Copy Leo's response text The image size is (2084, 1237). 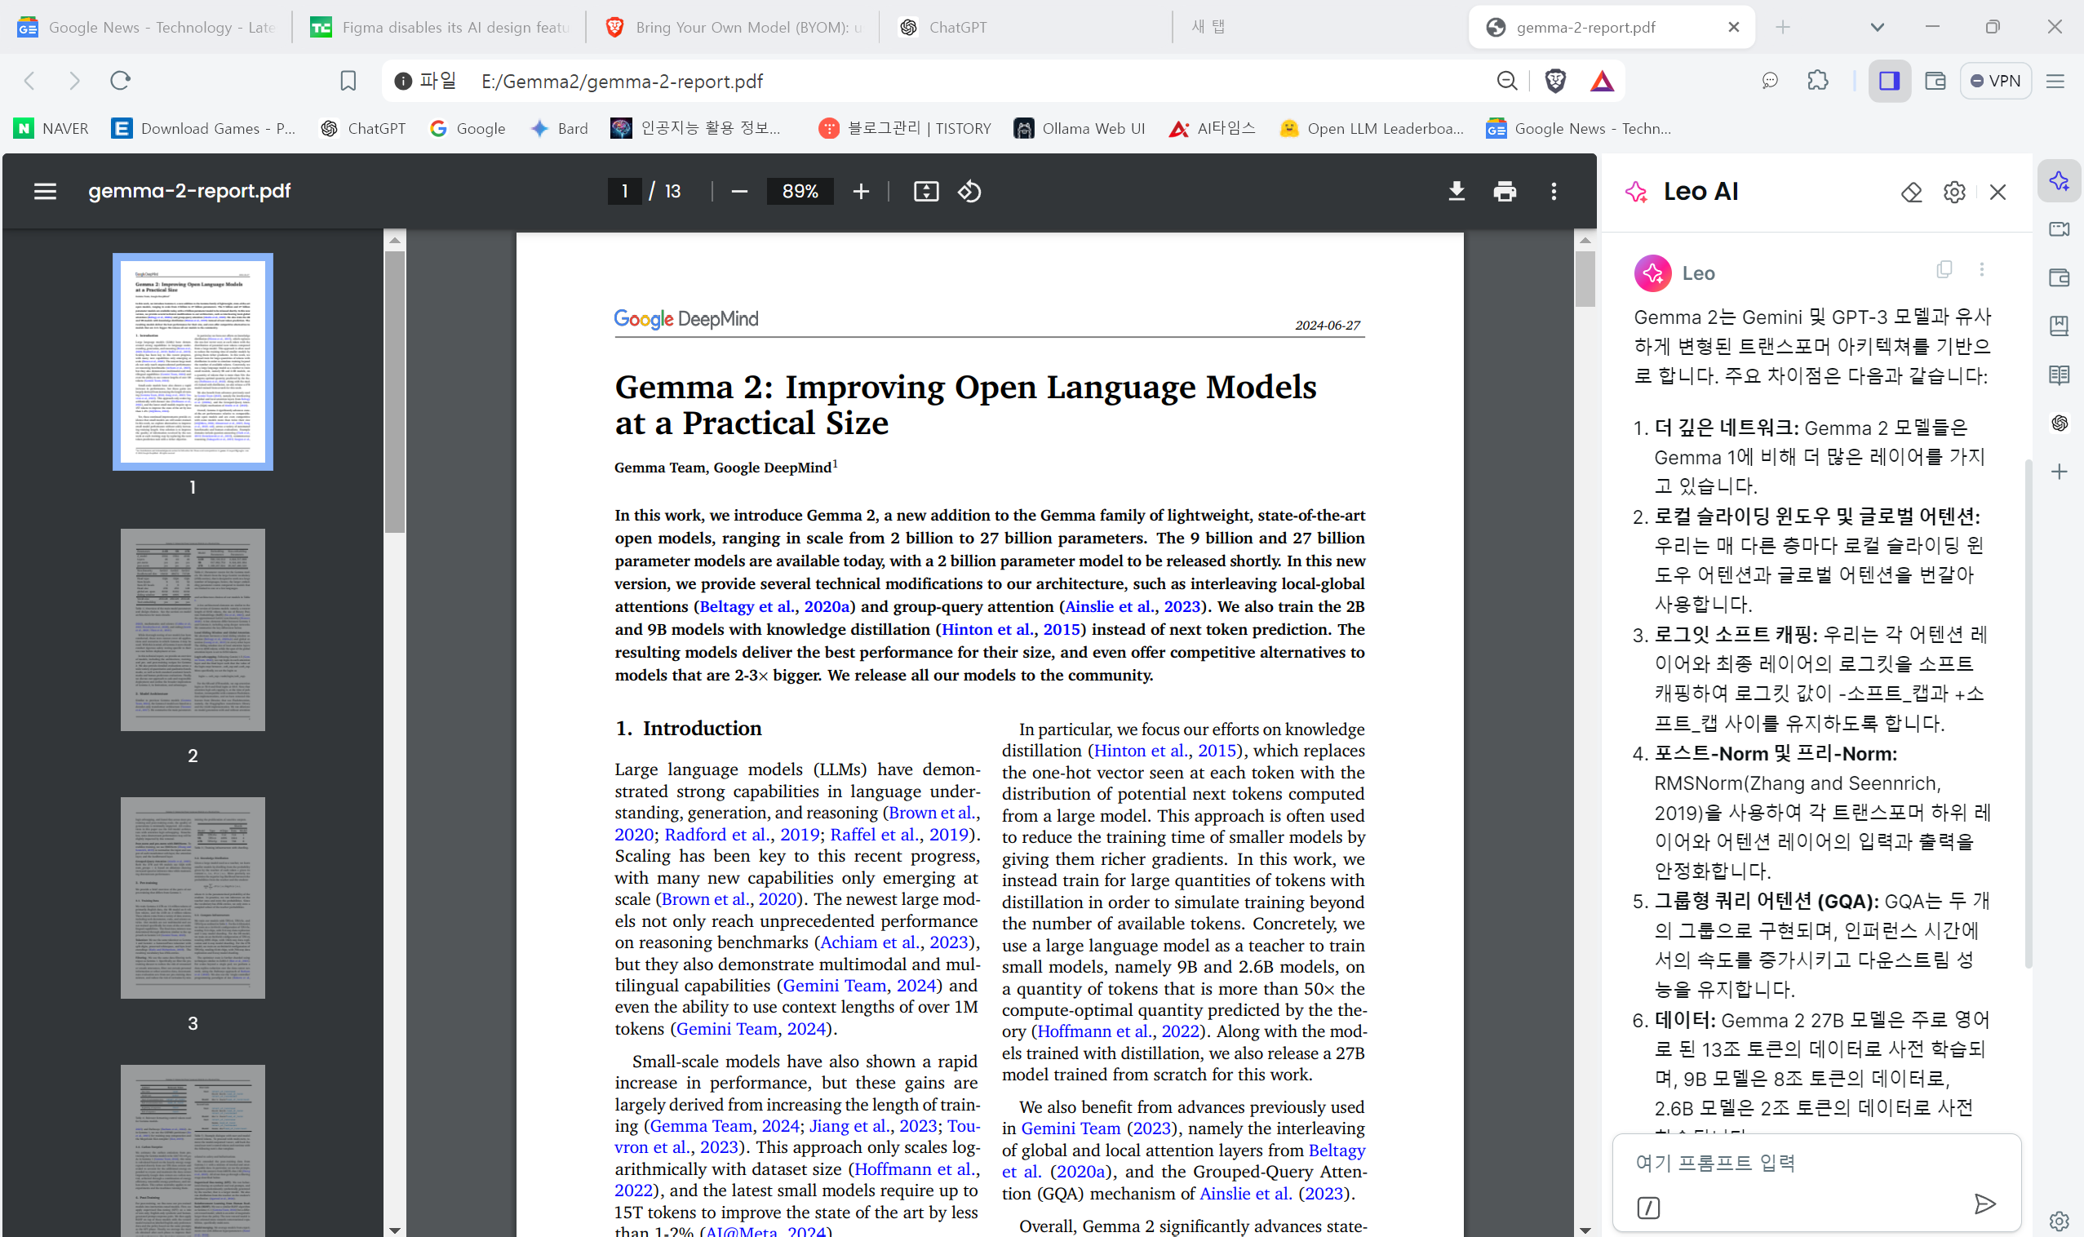(1944, 269)
